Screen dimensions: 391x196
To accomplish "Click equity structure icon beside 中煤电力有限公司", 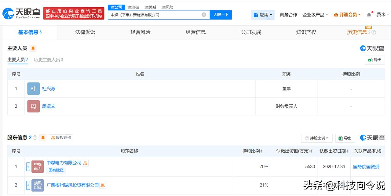I will point(85,163).
